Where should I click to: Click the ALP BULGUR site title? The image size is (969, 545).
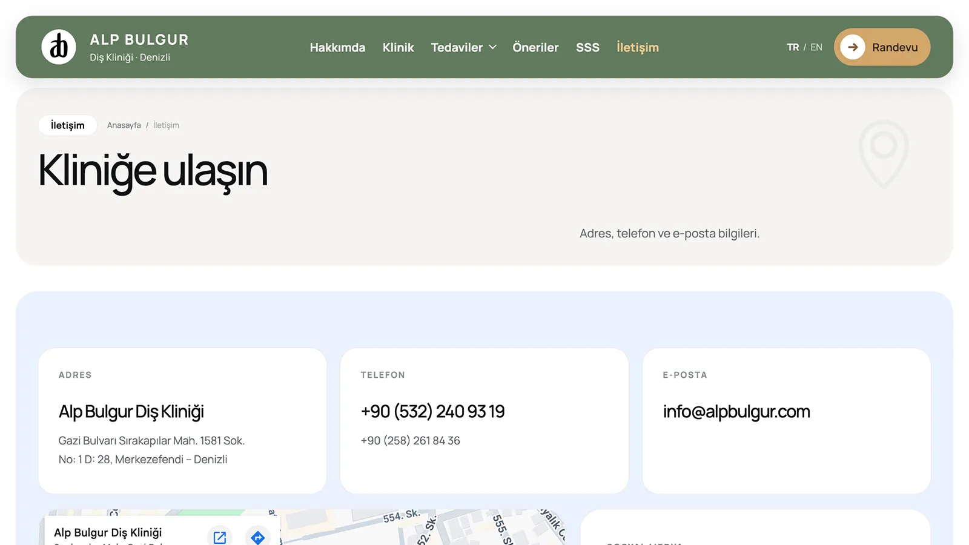tap(139, 40)
